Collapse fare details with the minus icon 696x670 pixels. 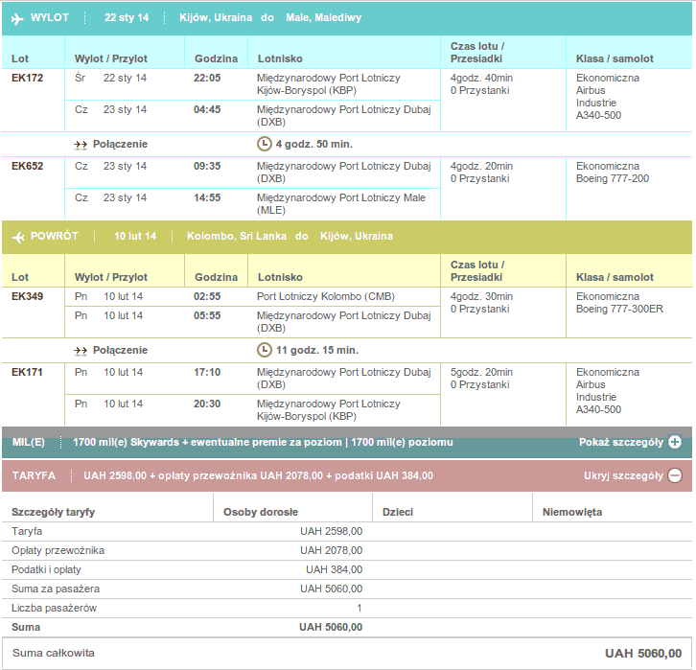675,475
